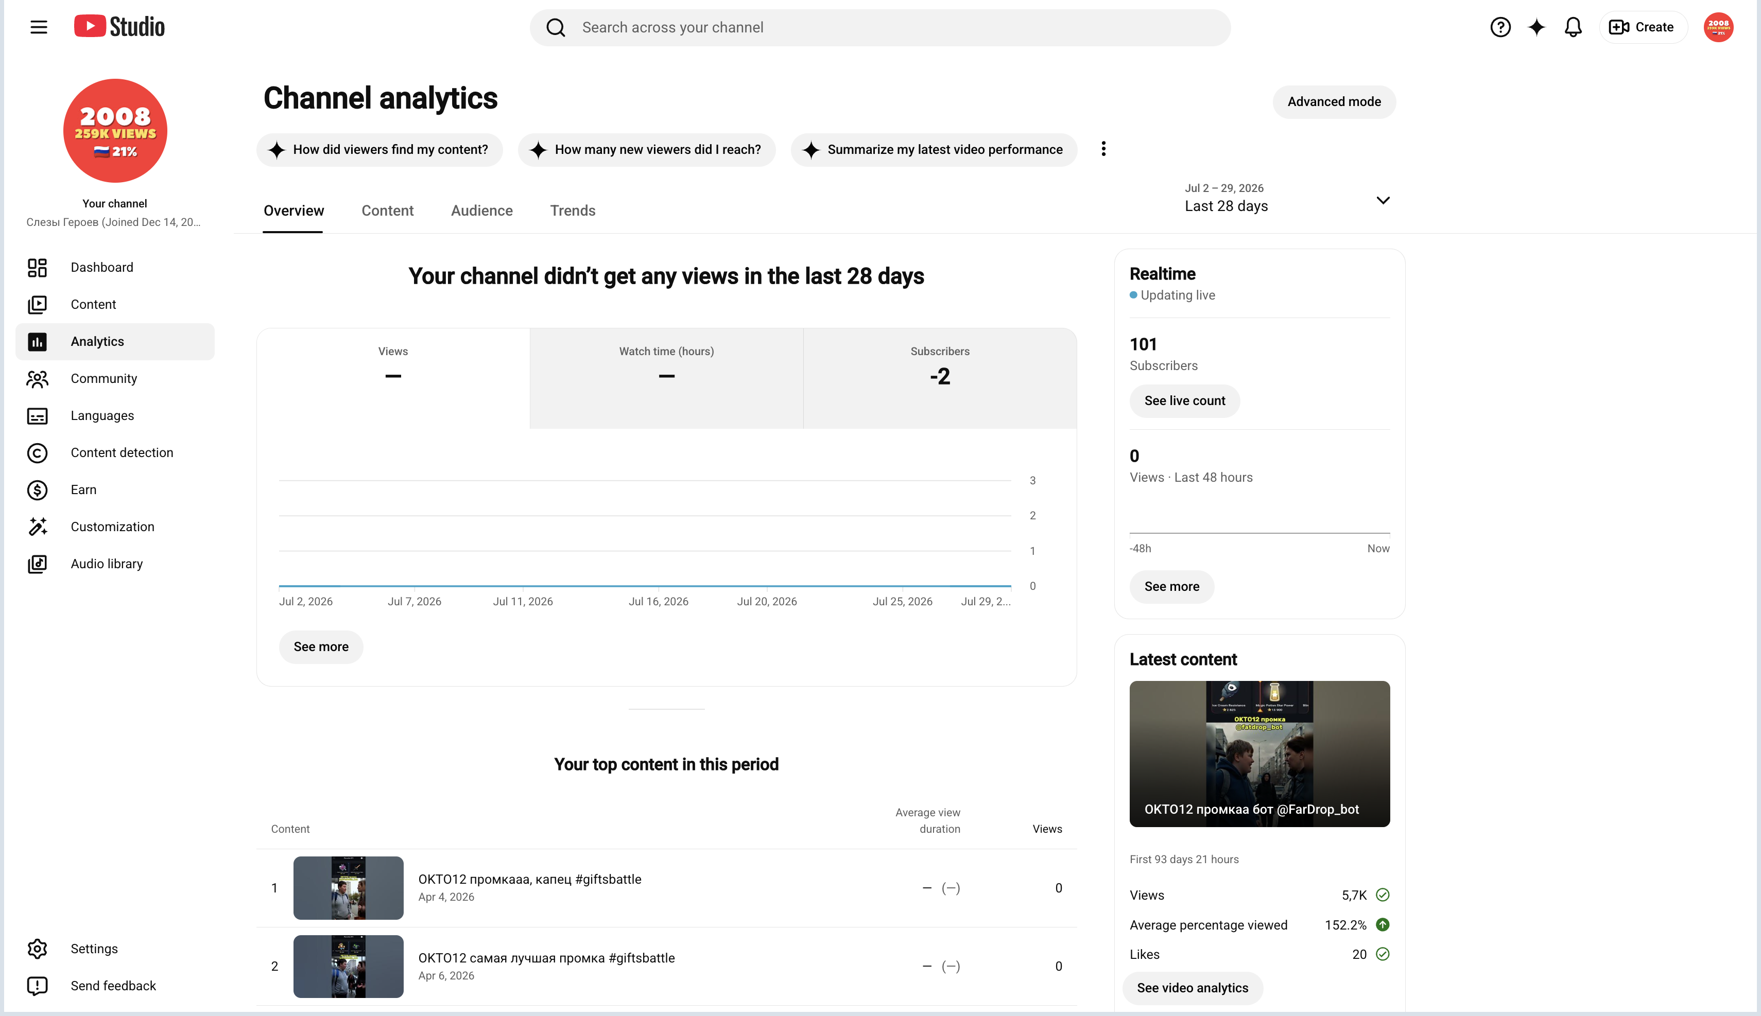Open thumbnail of 'ОКТО12 самая лучшая промка' video
Screen dimensions: 1761x1016
pos(348,967)
